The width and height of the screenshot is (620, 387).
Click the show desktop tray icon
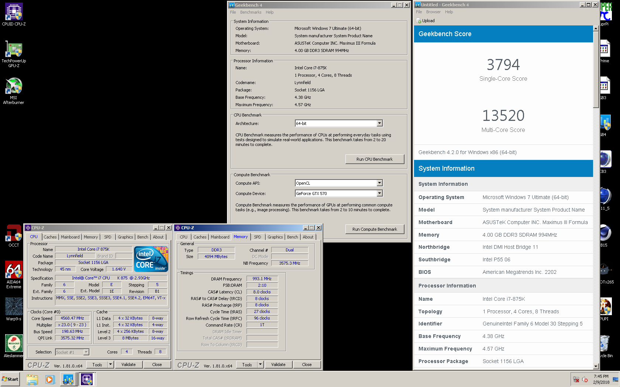616,379
